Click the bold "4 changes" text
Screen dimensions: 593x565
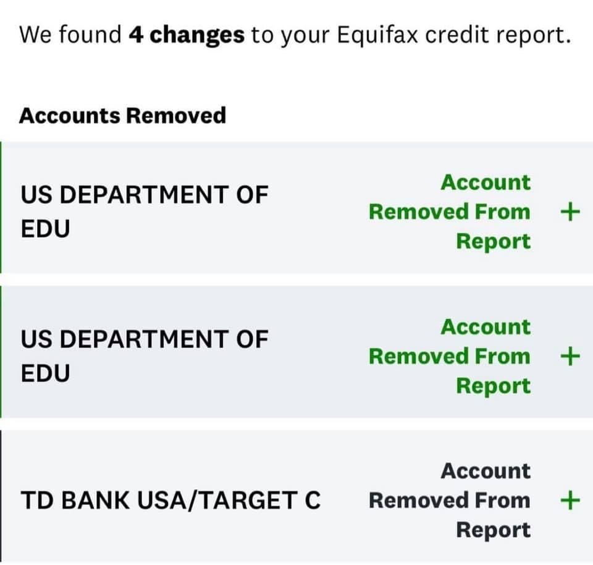[187, 35]
